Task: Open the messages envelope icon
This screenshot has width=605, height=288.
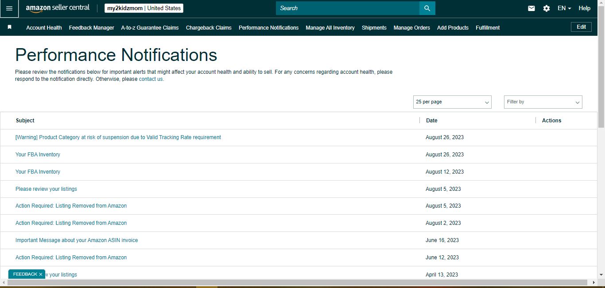Action: tap(531, 8)
